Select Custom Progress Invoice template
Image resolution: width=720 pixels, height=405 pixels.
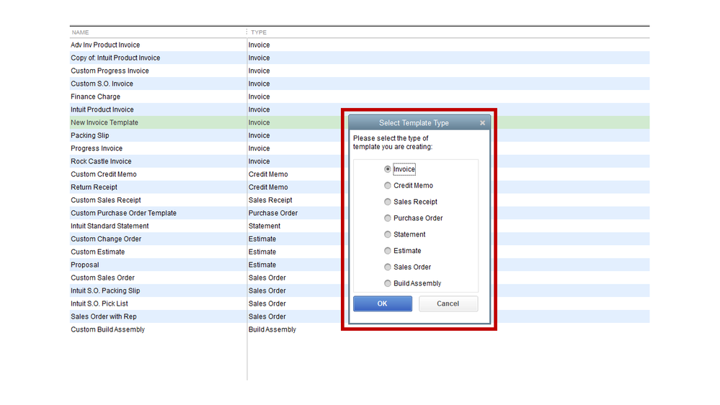(110, 71)
